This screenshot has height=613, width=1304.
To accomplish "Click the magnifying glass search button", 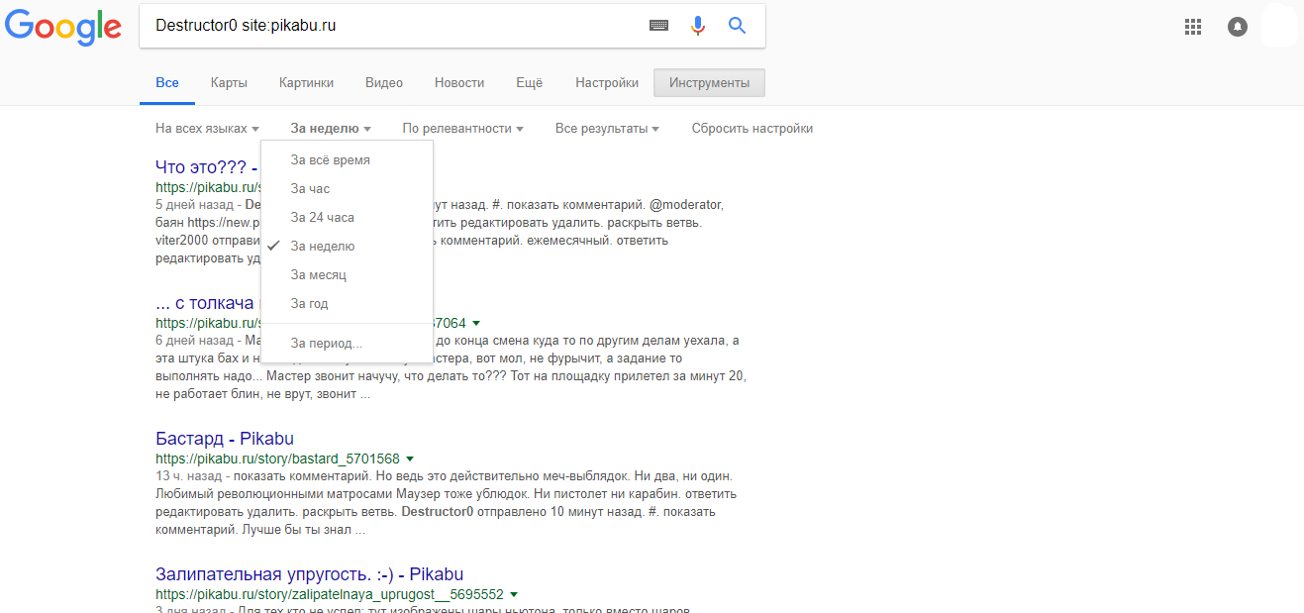I will [x=737, y=26].
